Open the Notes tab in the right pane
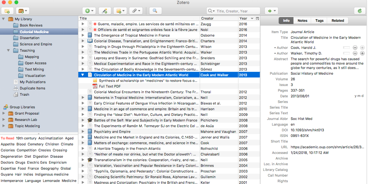Screen dimensions: 368x184 tap(302, 20)
